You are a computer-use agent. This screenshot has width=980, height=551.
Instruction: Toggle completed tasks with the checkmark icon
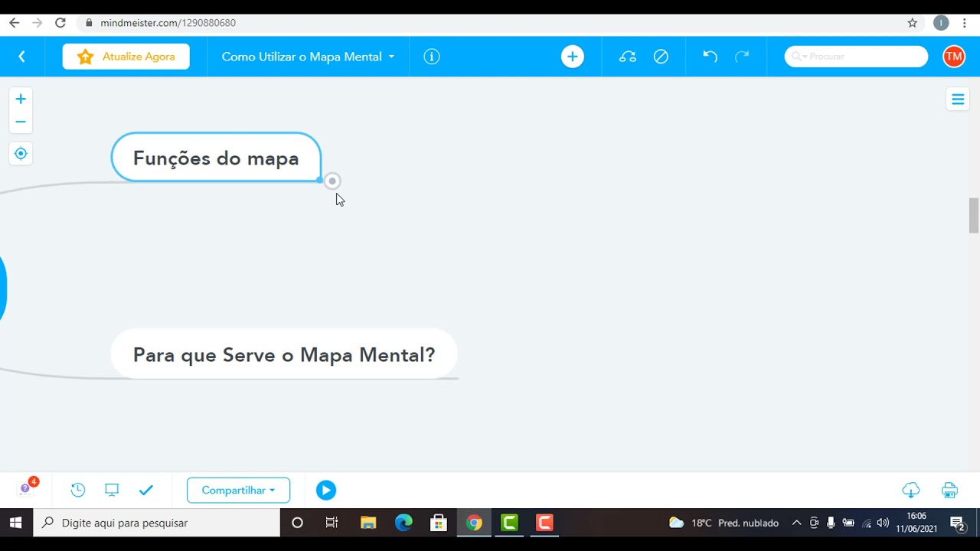(x=146, y=490)
